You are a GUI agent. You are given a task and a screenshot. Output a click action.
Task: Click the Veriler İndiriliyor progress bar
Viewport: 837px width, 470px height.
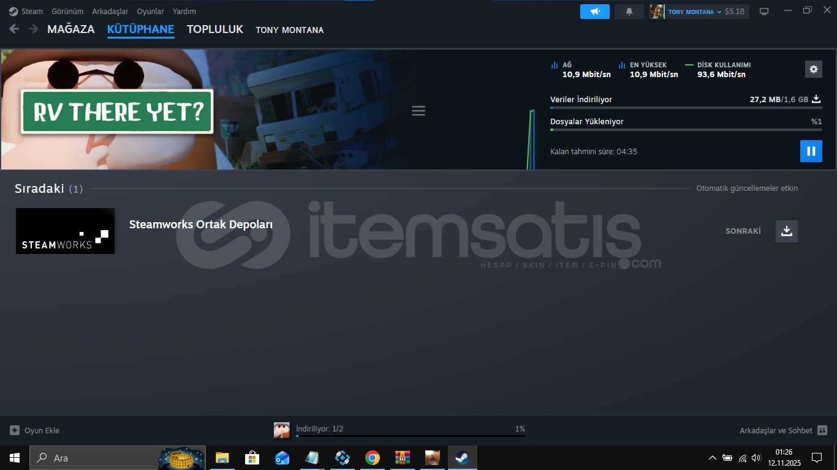pos(686,108)
